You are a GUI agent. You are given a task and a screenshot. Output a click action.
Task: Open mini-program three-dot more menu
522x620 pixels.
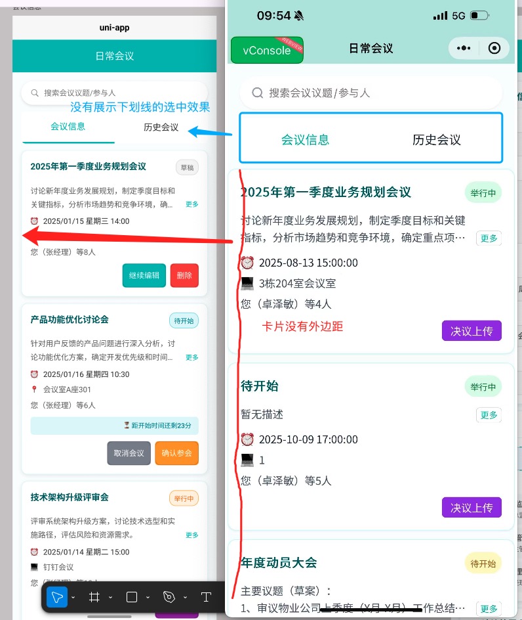[x=463, y=49]
